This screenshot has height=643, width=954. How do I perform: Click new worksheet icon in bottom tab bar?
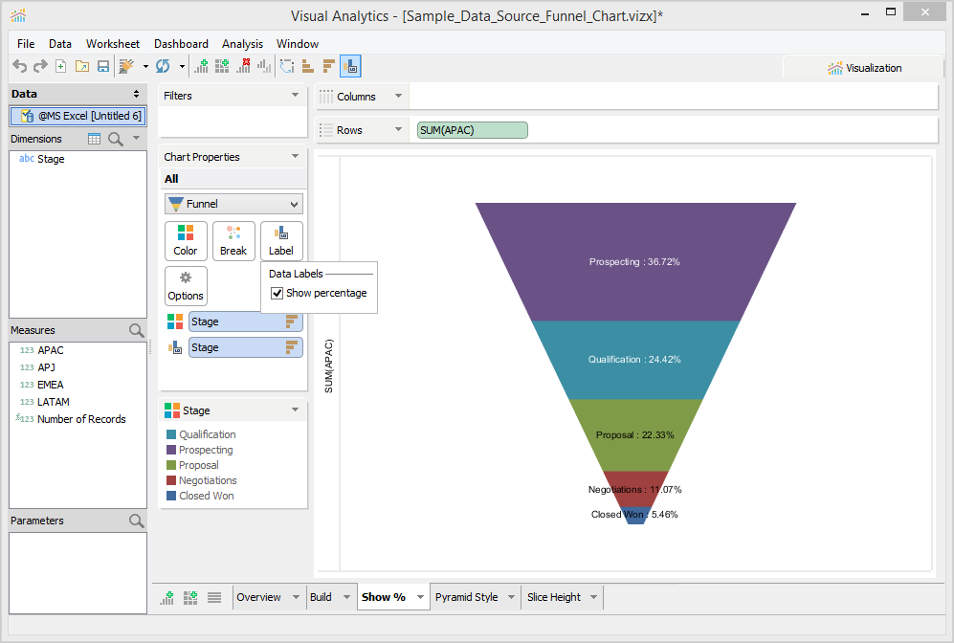click(166, 597)
